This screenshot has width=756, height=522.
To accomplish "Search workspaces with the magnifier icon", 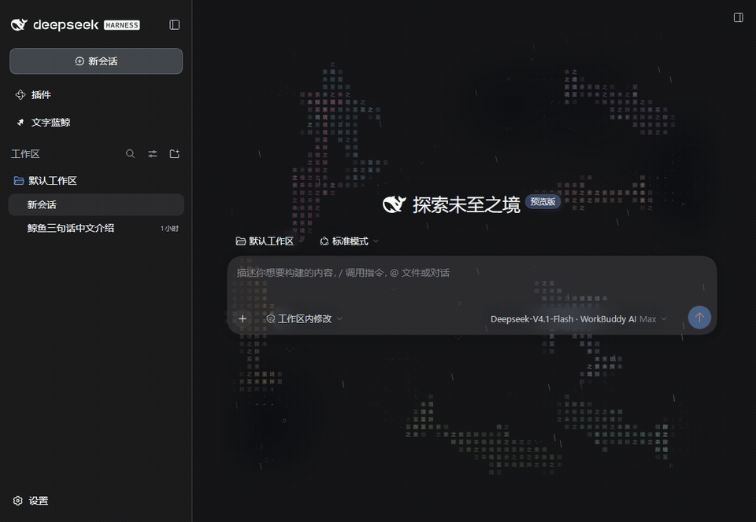I will tap(130, 154).
